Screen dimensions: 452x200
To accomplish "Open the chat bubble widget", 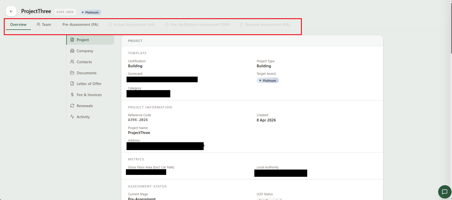I will pos(444,192).
